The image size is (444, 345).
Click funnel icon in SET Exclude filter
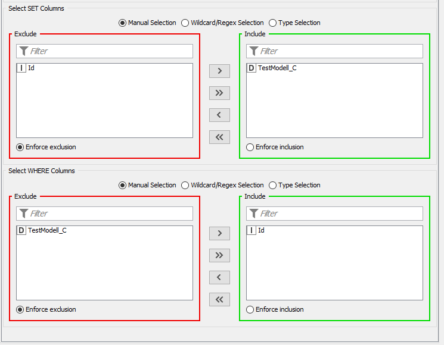24,51
